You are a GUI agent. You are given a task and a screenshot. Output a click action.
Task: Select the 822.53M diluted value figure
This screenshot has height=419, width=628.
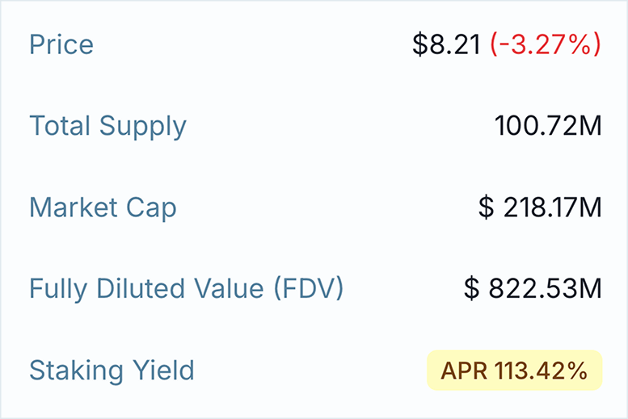pos(546,288)
